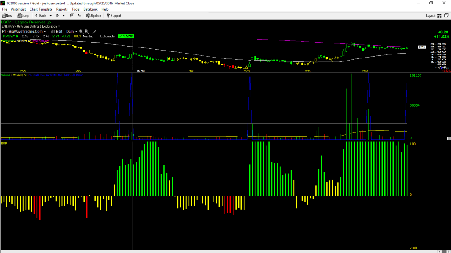The width and height of the screenshot is (451, 253).
Task: Expand the ENERGY industry group dropdown
Action: [59, 26]
